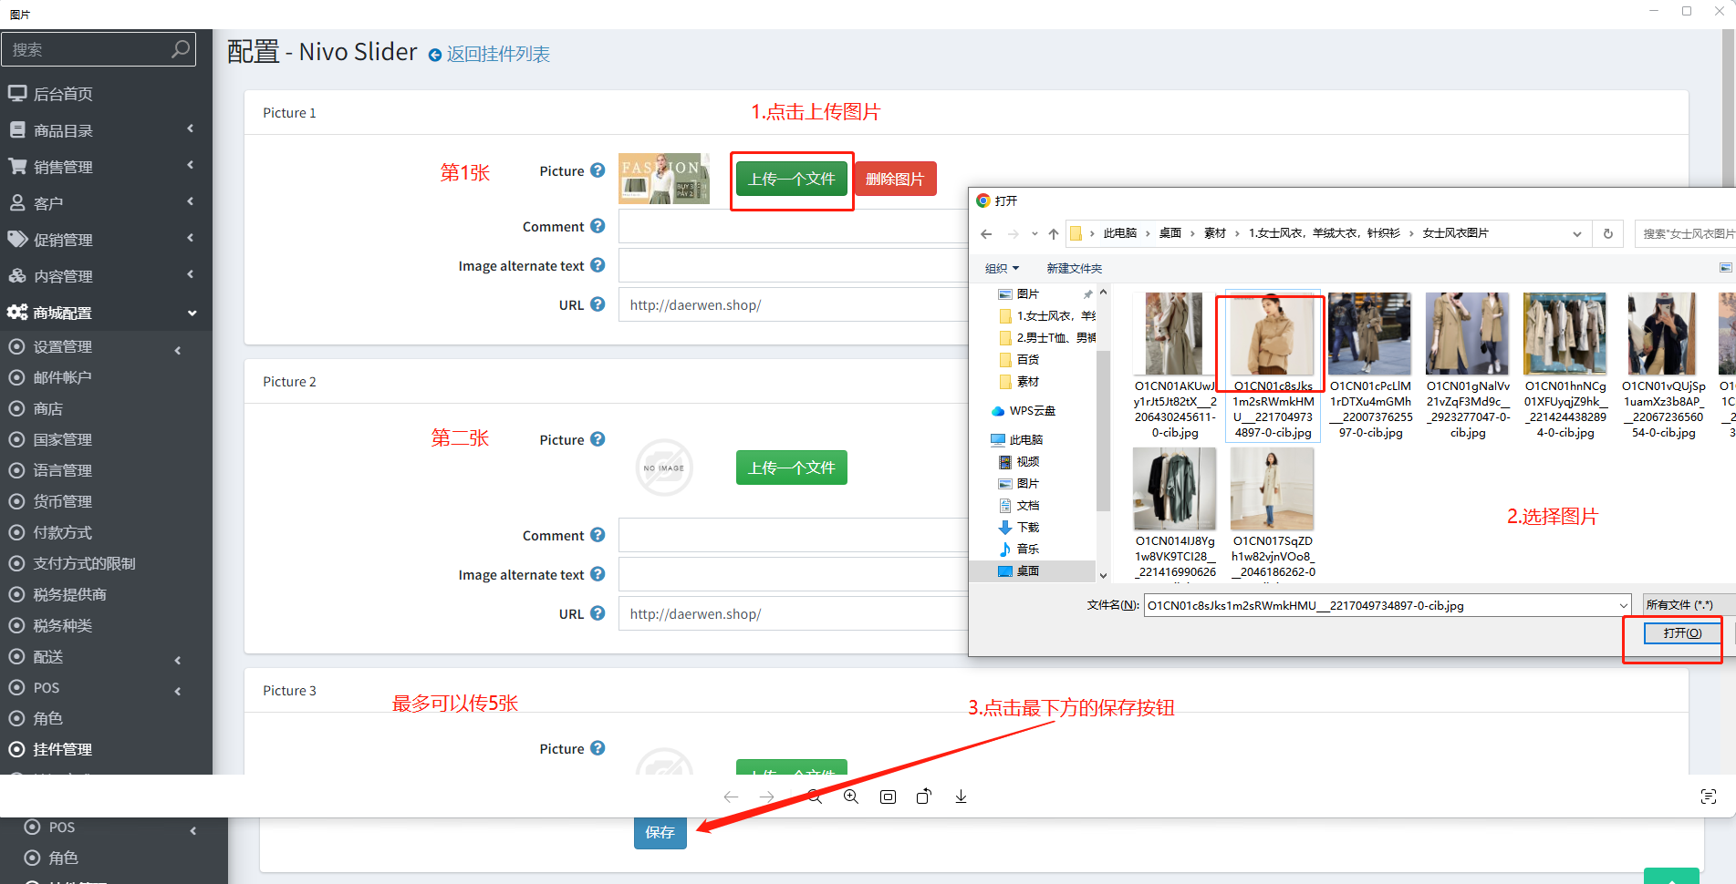Select 挂件管理 in the sidebar
The height and width of the screenshot is (884, 1736).
pyautogui.click(x=63, y=749)
